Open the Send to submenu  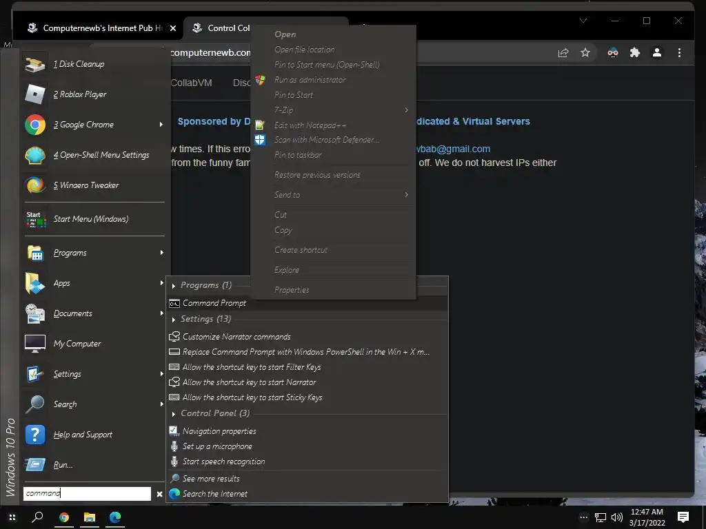tap(333, 195)
